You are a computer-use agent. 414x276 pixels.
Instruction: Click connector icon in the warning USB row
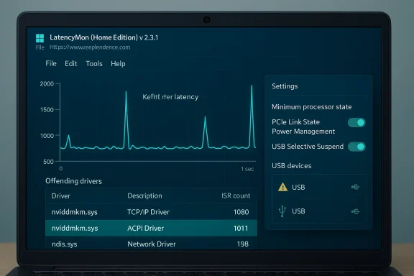(355, 187)
